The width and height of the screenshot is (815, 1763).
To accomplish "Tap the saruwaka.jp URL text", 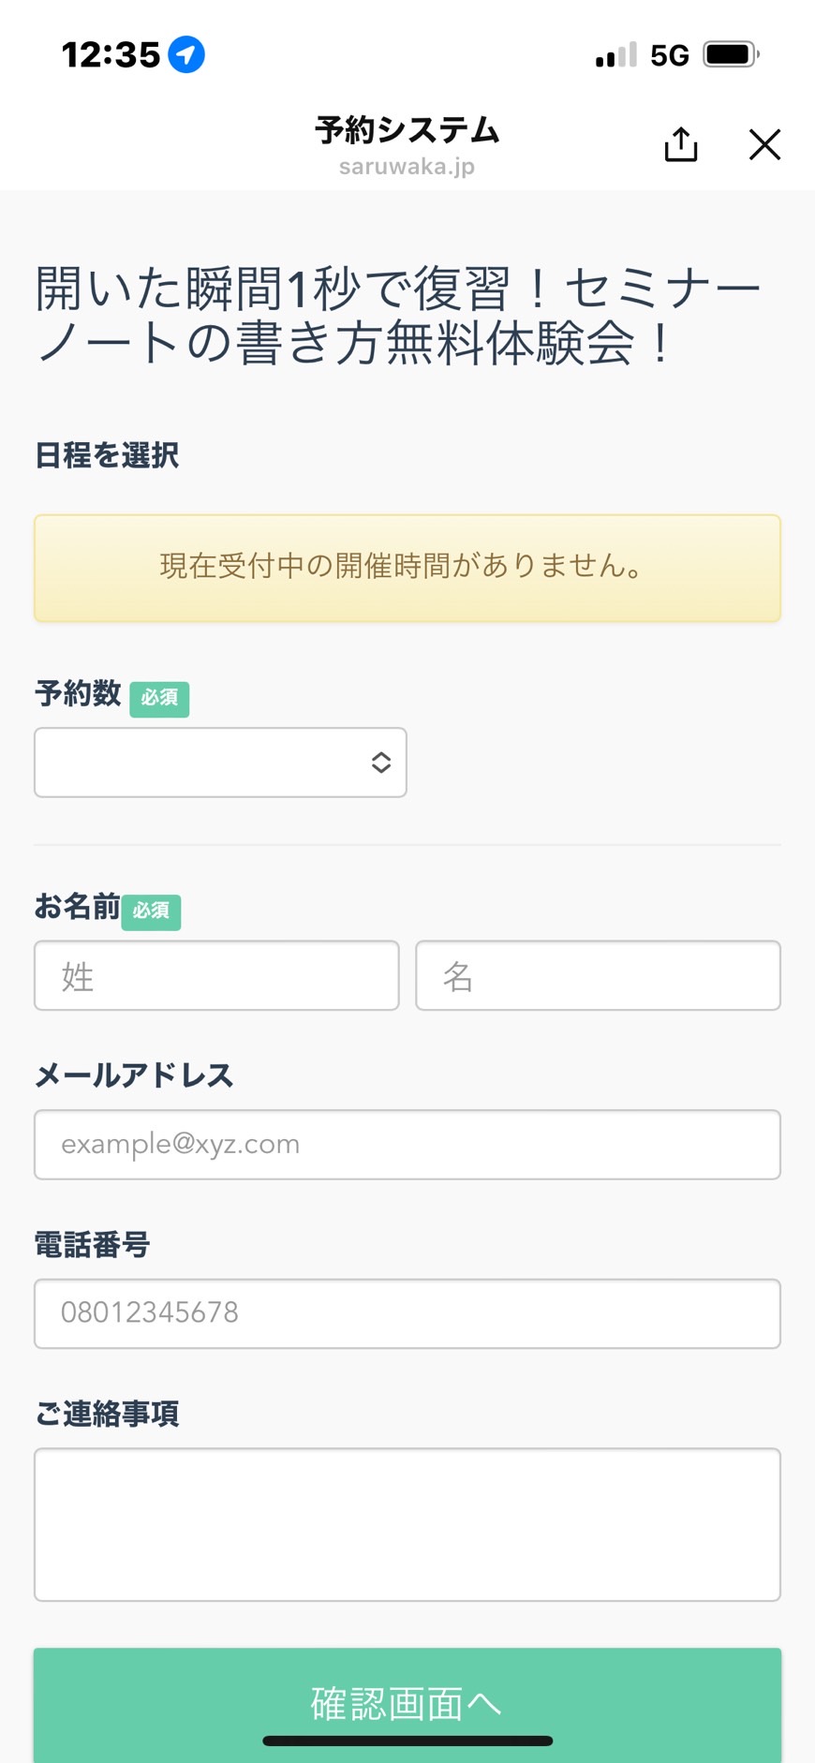I will tap(407, 167).
